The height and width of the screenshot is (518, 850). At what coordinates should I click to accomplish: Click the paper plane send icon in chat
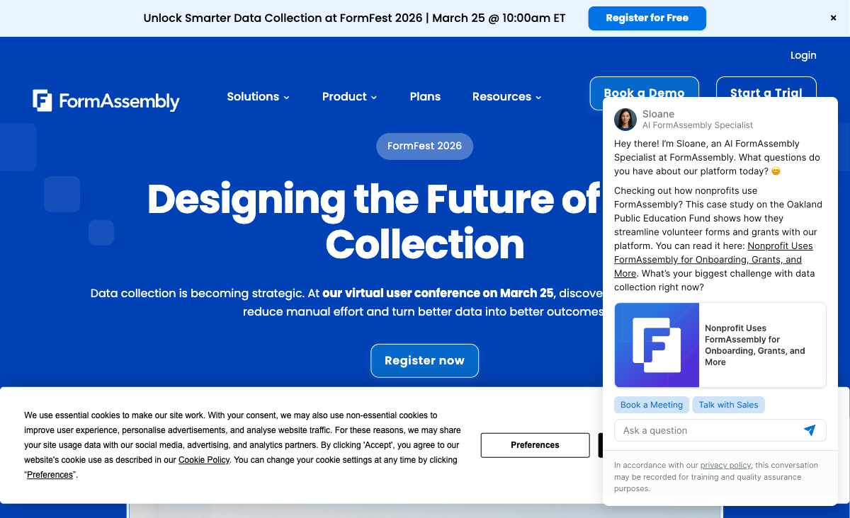[810, 430]
